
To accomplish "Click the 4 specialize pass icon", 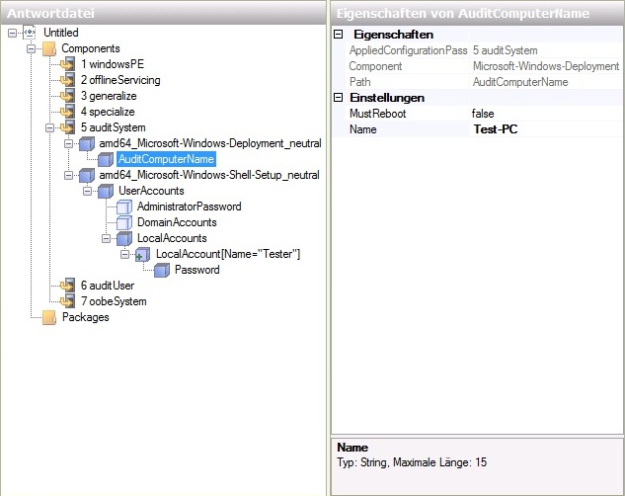I will click(68, 112).
